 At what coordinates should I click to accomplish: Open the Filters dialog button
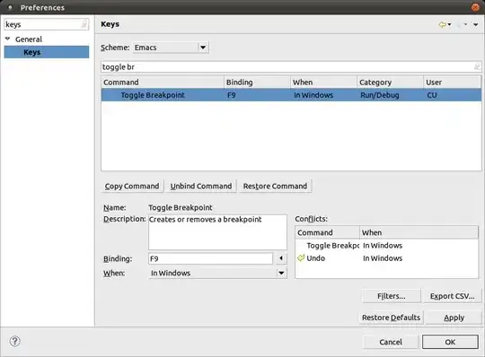tap(392, 296)
